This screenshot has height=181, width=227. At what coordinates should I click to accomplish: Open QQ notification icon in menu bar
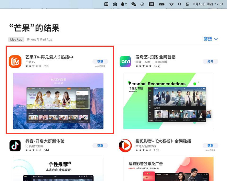(x=124, y=4)
